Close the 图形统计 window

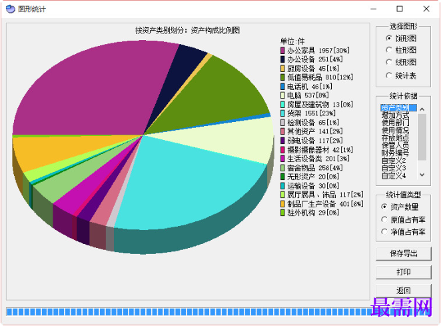426,9
